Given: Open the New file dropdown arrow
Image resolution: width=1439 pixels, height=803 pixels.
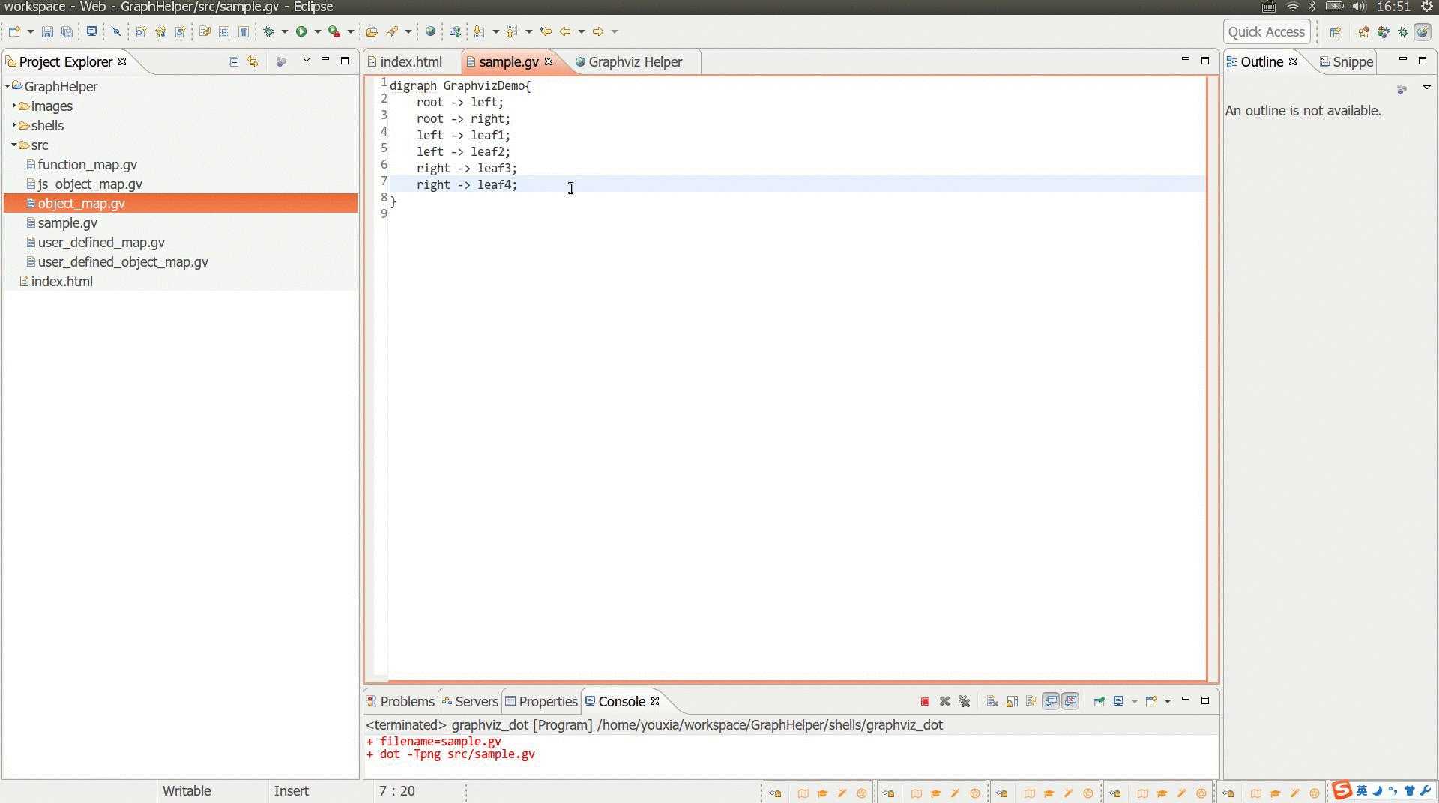Looking at the screenshot, I should 30,31.
